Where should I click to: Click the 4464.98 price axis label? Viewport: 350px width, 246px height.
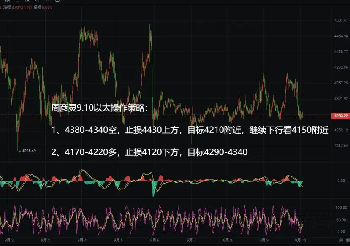click(341, 36)
